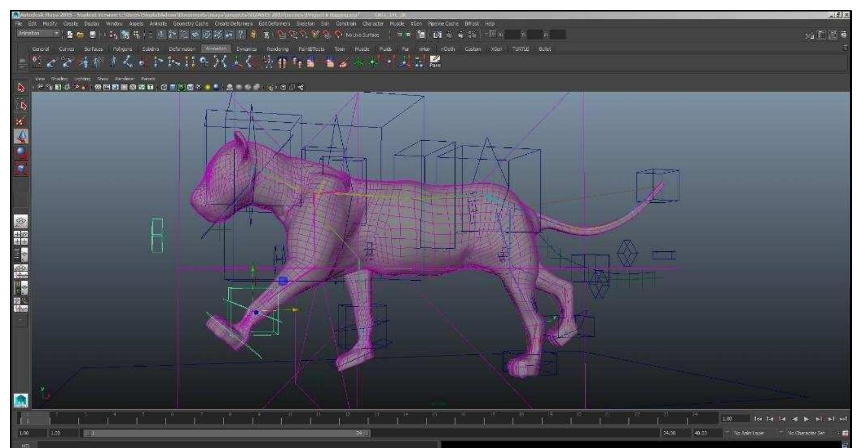The image size is (856, 448).
Task: Click the red paint brush shelf icon
Action: [x=342, y=62]
